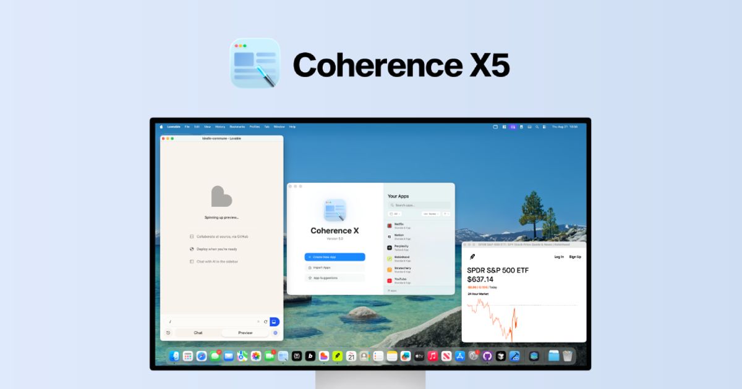Open News from the Dock
742x389 pixels.
pos(446,356)
